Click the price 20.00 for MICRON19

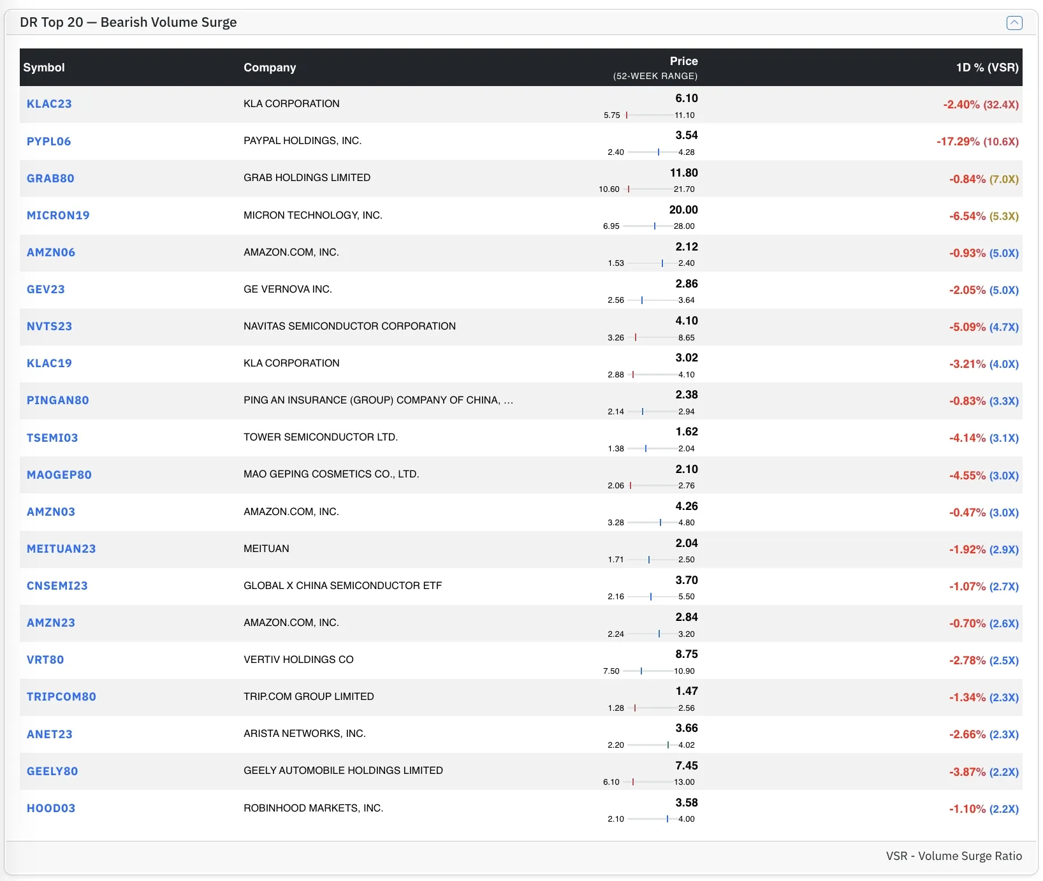[683, 210]
